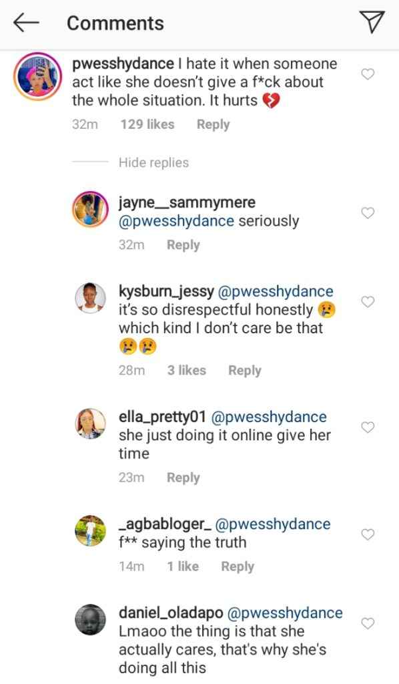
Task: Tap heart next to _agbabloger_'s reply
Action: [x=368, y=534]
